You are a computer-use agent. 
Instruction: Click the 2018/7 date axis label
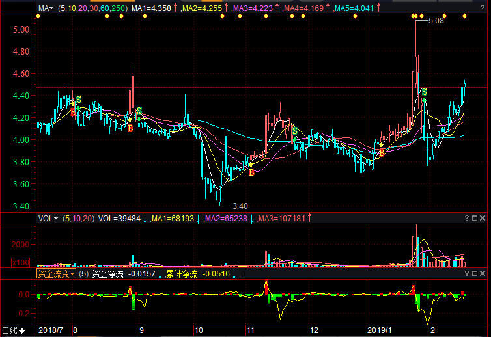(x=52, y=330)
